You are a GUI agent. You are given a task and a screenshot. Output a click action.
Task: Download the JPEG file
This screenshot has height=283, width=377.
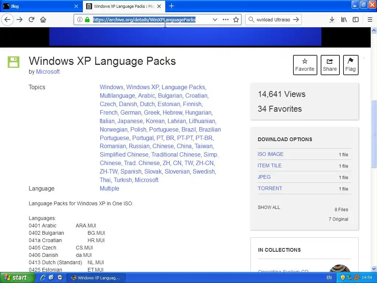[264, 177]
